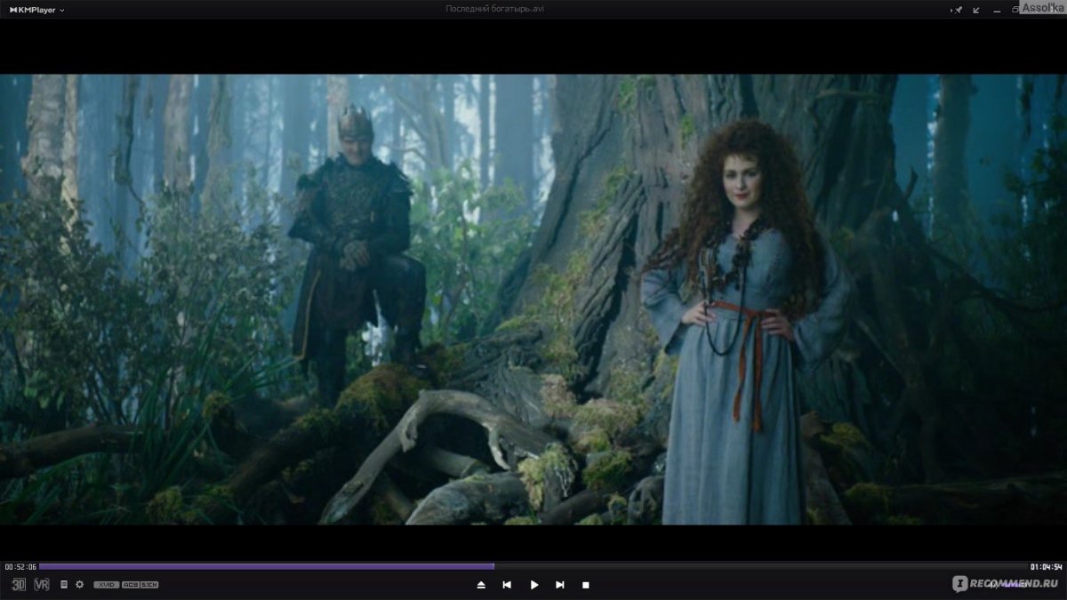This screenshot has width=1067, height=600.
Task: Shrink player to compact mode arrow icon
Action: (976, 10)
